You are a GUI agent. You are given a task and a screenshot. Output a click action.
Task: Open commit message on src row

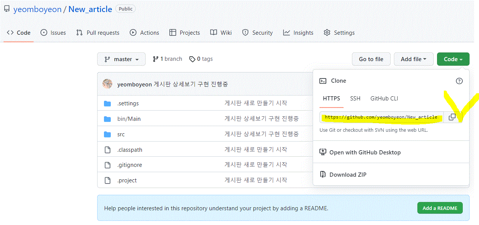(262, 134)
